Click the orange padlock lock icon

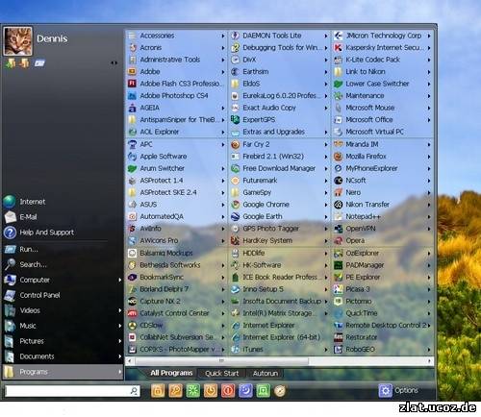click(x=158, y=390)
